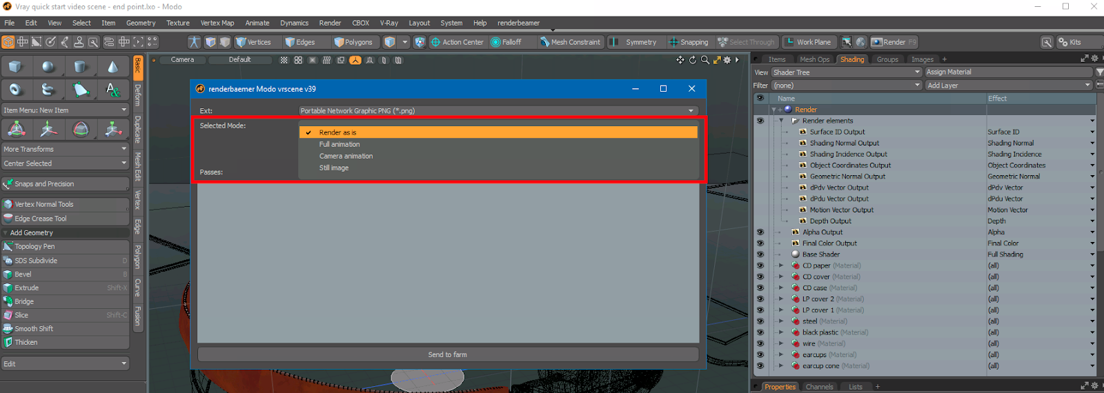Open the renderbeamer menu
The width and height of the screenshot is (1104, 393).
tap(518, 23)
